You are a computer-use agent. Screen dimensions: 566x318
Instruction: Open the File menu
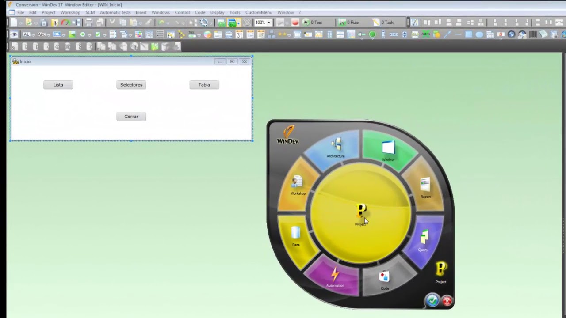(20, 12)
